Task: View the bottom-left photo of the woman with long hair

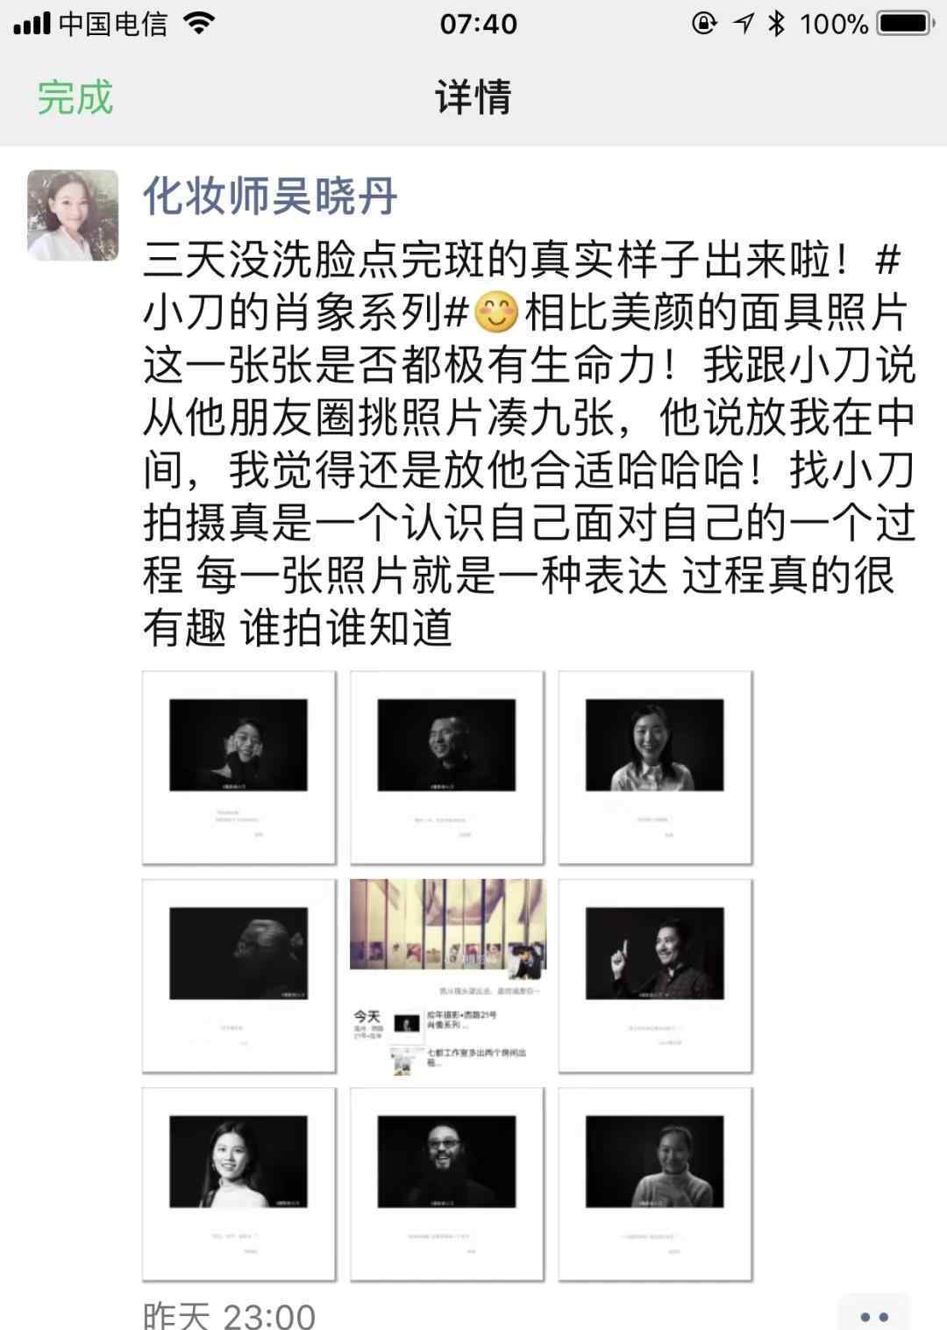Action: point(239,1184)
